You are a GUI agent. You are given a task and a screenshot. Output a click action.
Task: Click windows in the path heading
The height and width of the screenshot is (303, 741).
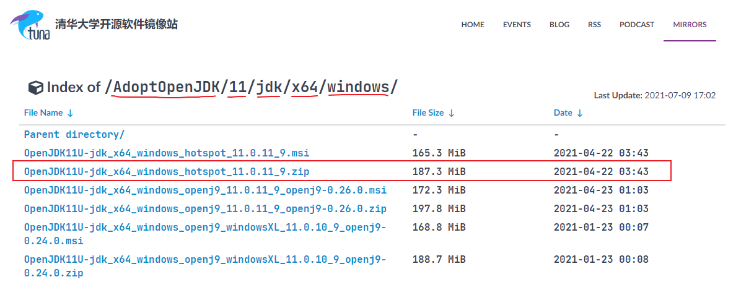tap(358, 87)
